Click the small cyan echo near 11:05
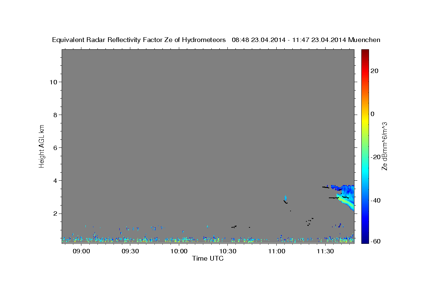 [285, 198]
